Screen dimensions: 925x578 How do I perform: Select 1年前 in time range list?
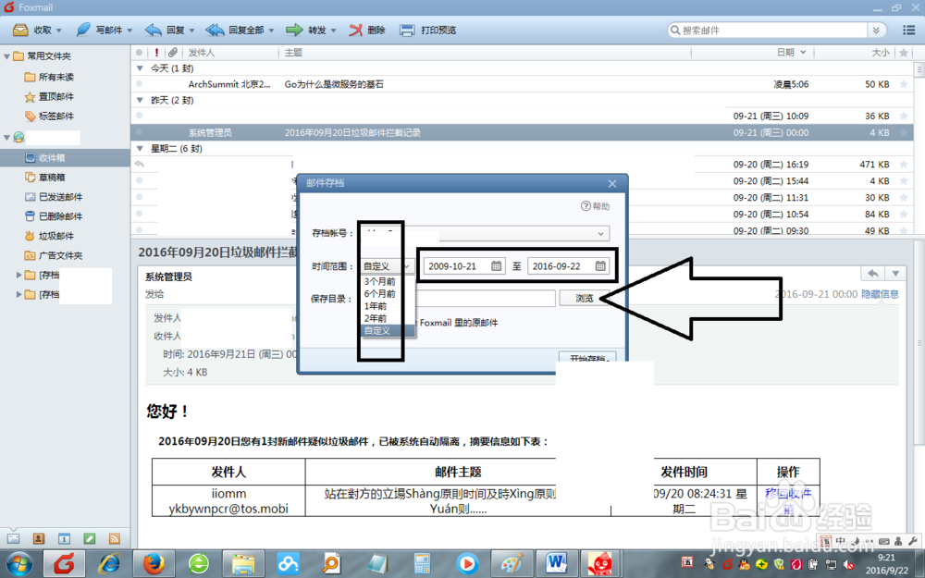click(x=388, y=306)
